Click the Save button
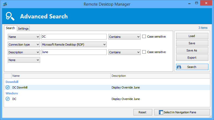 click(192, 43)
